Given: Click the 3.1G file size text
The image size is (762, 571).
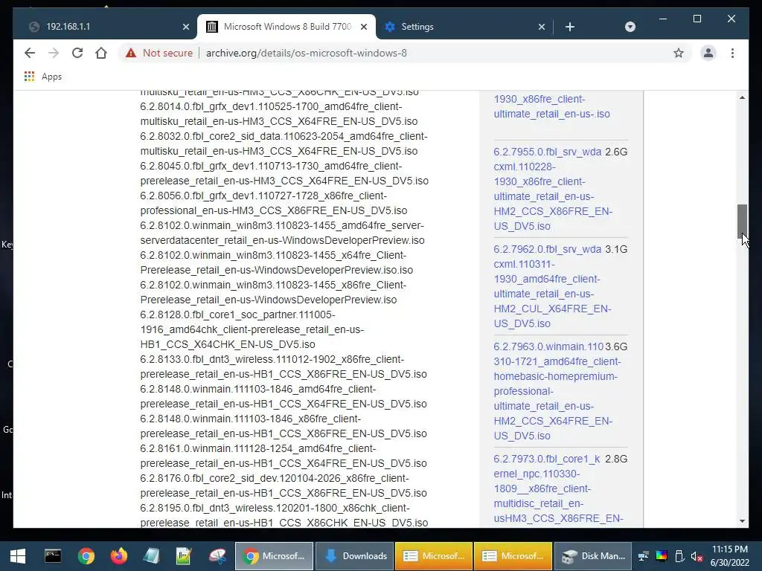Looking at the screenshot, I should (x=616, y=249).
